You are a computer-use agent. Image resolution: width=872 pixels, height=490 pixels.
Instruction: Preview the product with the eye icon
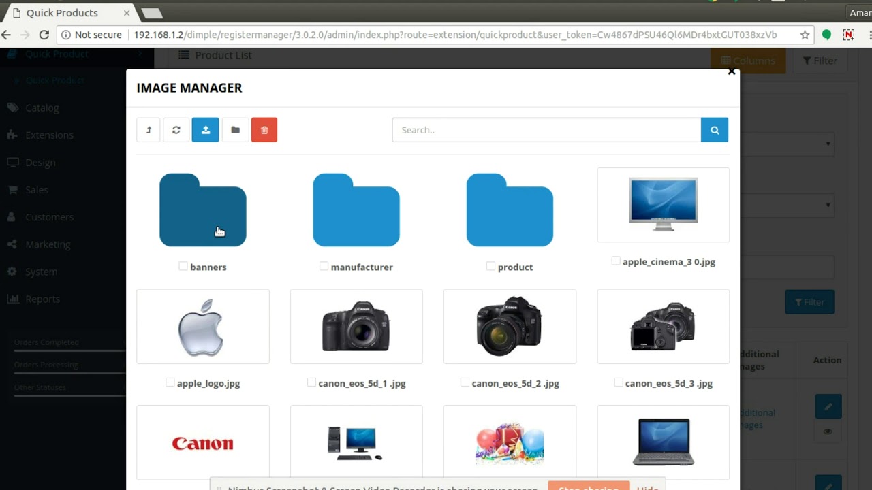[828, 431]
